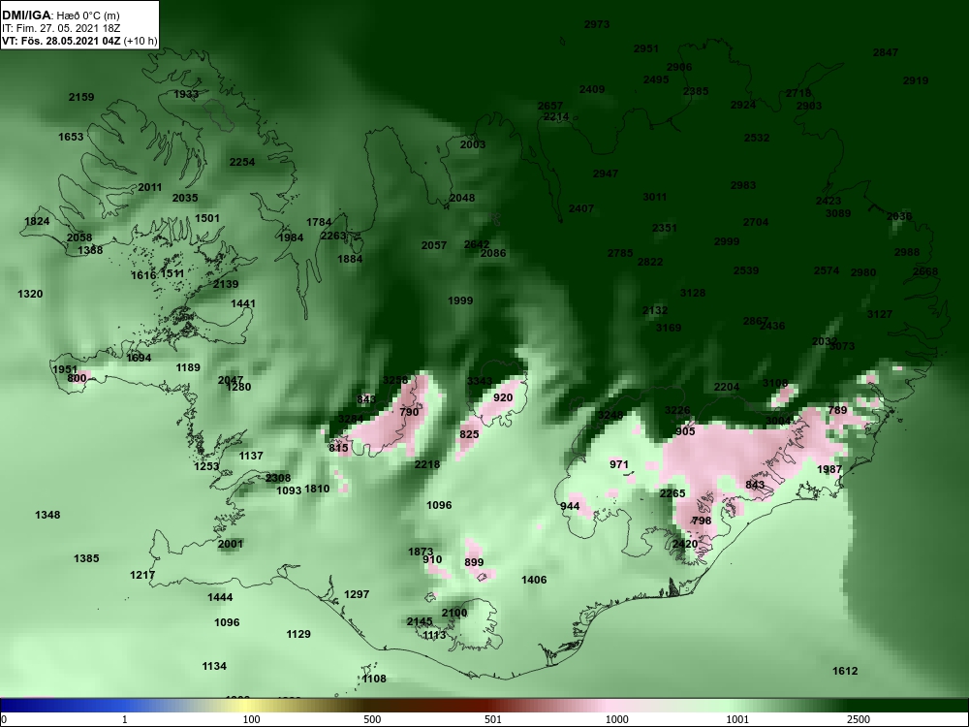Screen dimensions: 969x727
Task: Select the 2420 reading
Action: pyautogui.click(x=685, y=544)
